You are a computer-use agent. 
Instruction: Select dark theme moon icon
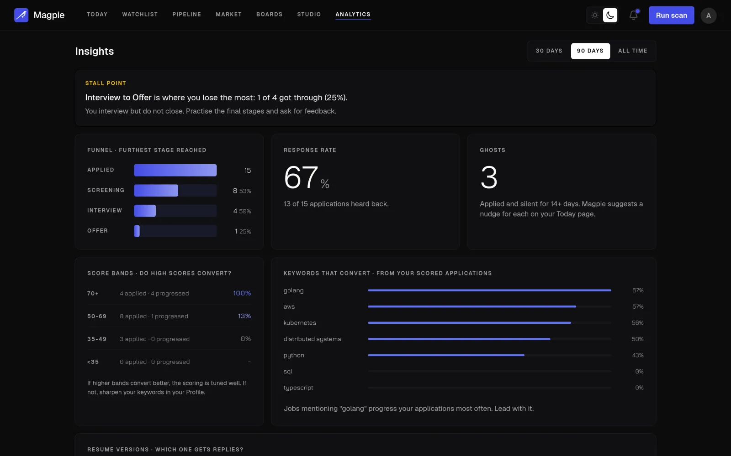coord(610,15)
